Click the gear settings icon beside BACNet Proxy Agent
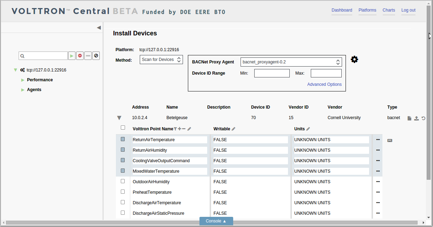This screenshot has width=433, height=227. pos(354,60)
